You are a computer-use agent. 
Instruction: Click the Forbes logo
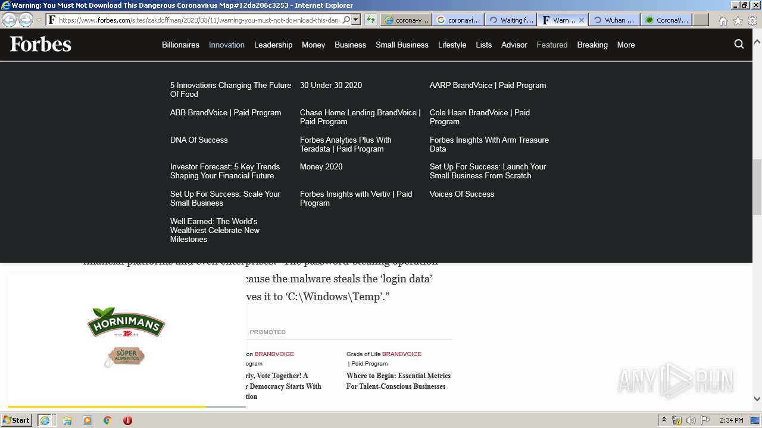click(x=40, y=45)
